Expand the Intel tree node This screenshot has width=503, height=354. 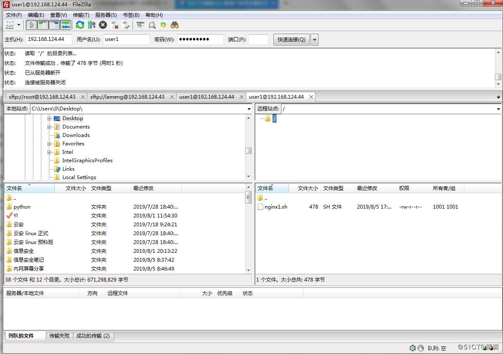click(49, 152)
